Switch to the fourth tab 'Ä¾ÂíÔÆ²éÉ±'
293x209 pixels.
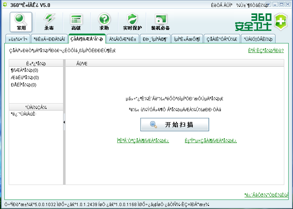tap(122, 39)
